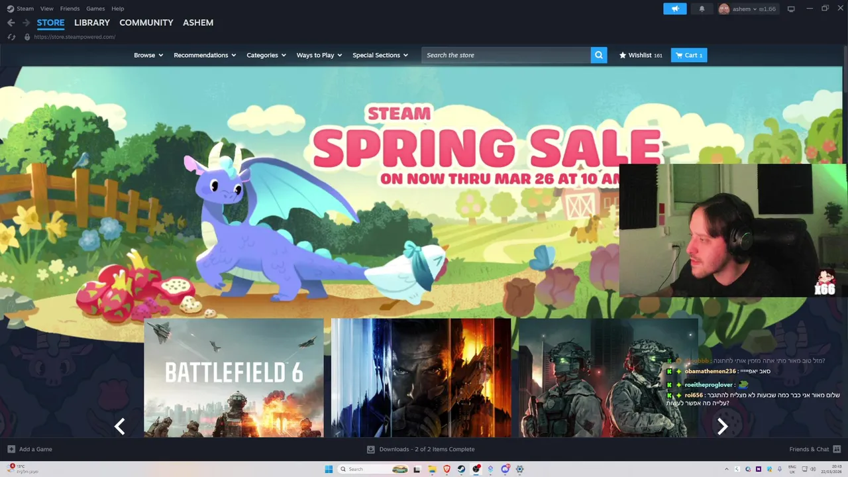Click the shopping cart icon
This screenshot has height=477, width=848.
[x=678, y=55]
